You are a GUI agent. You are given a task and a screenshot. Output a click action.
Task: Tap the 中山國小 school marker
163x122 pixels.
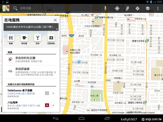92,15
